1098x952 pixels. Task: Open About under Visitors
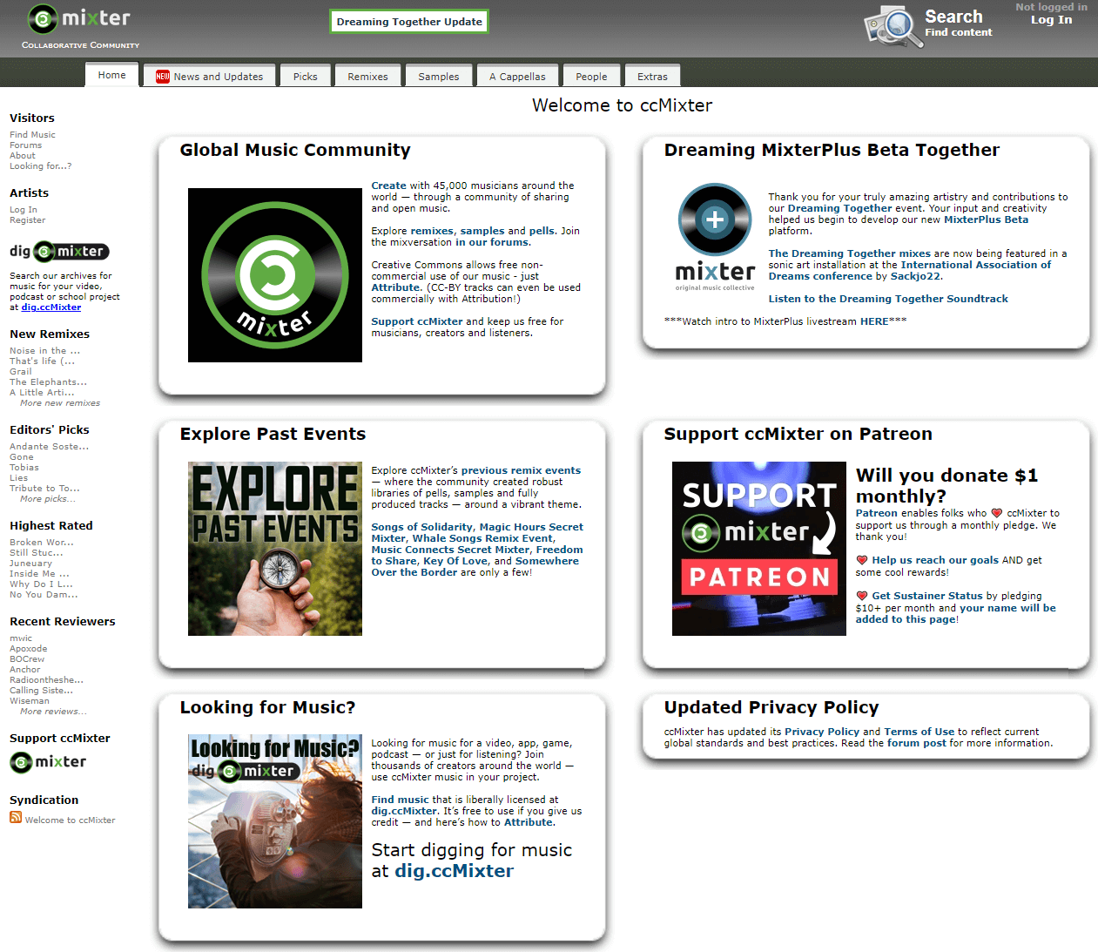tap(23, 156)
